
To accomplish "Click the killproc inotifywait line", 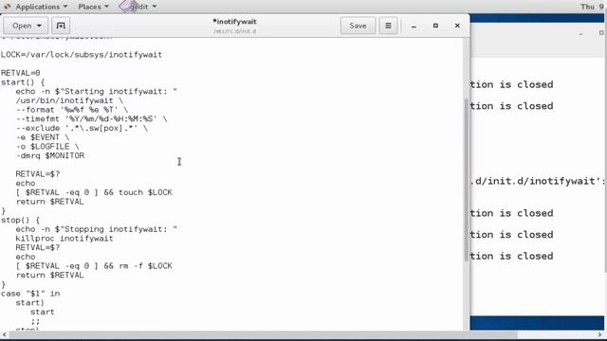I will coord(64,239).
